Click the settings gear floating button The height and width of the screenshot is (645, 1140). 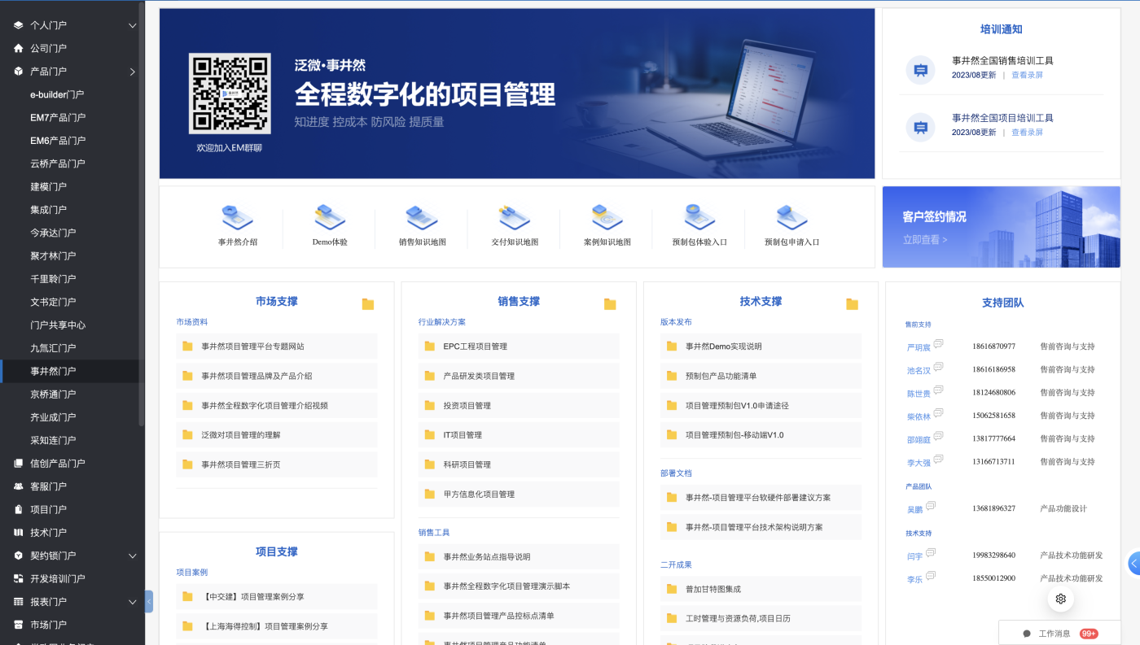pos(1060,599)
